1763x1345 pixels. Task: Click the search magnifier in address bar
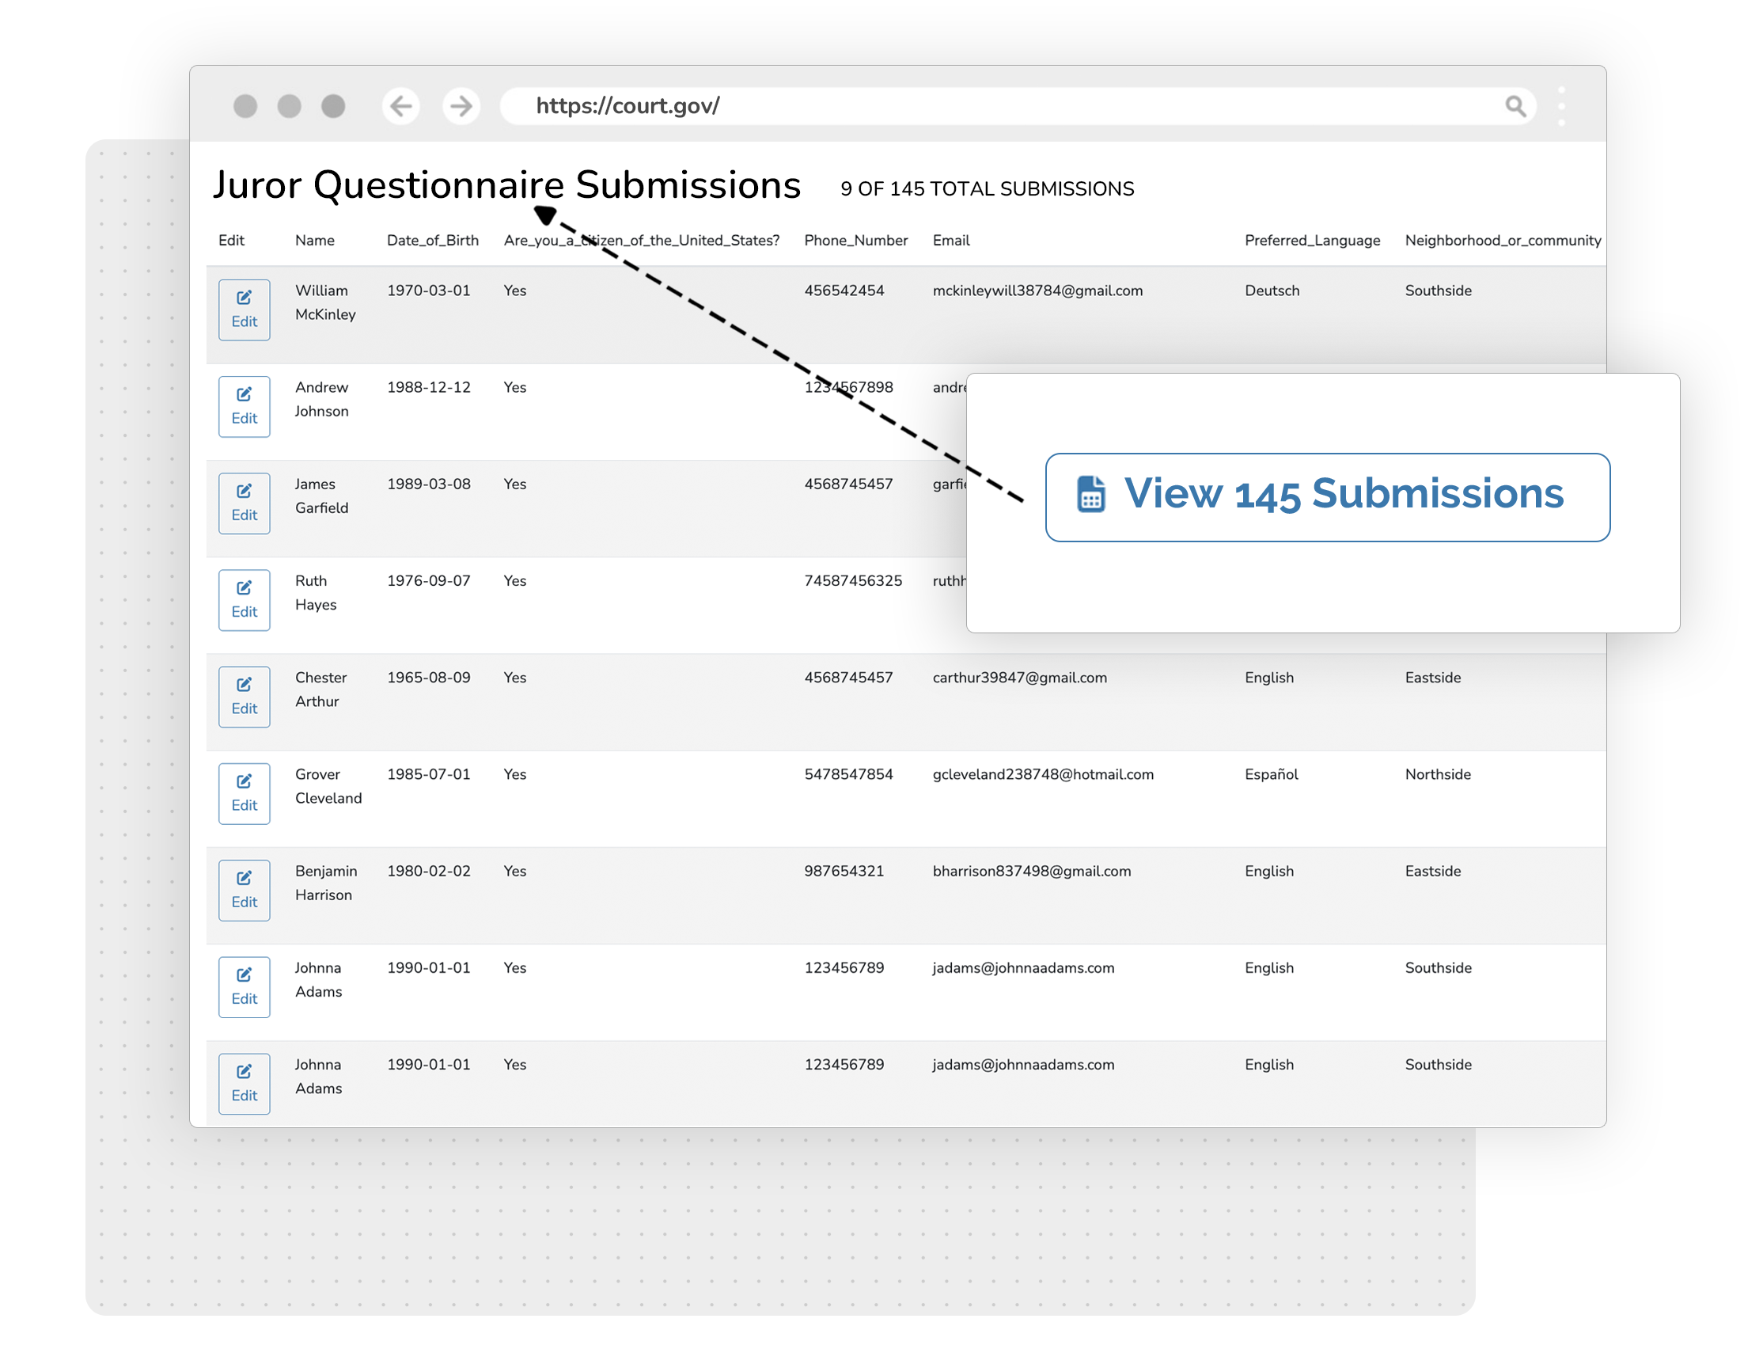tap(1515, 105)
